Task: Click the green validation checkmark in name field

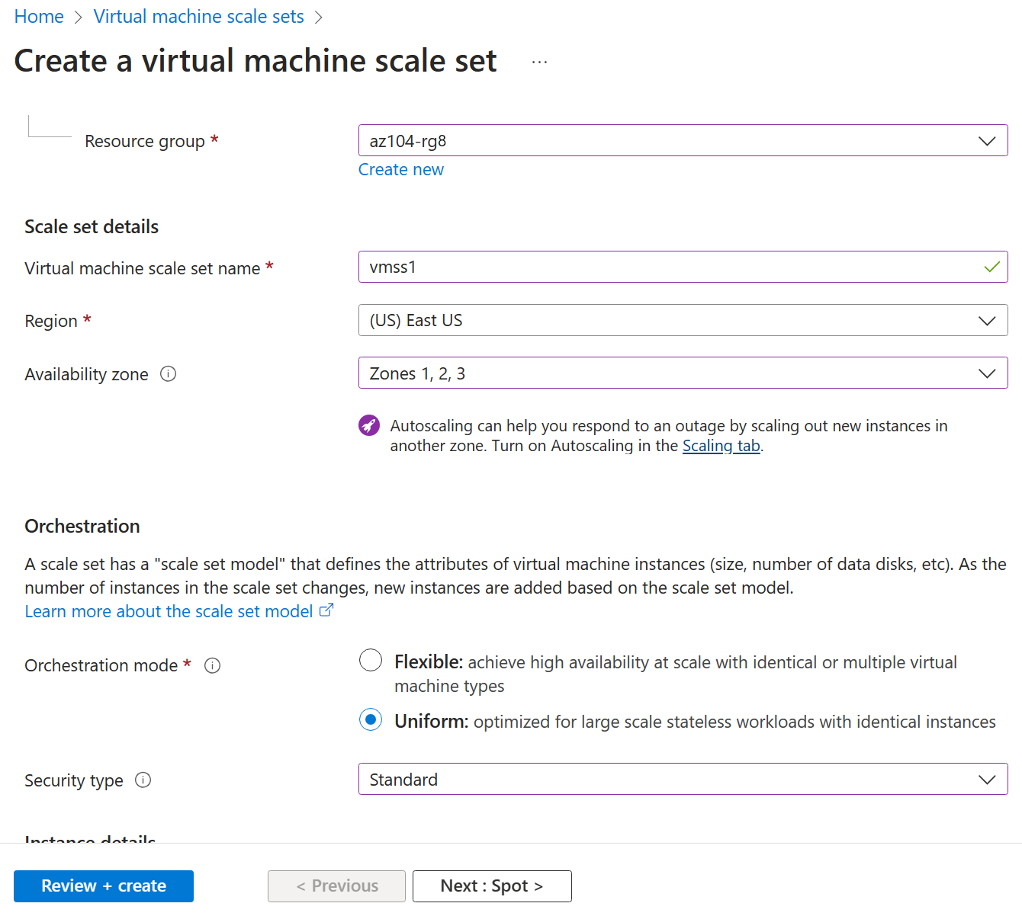Action: (x=991, y=267)
